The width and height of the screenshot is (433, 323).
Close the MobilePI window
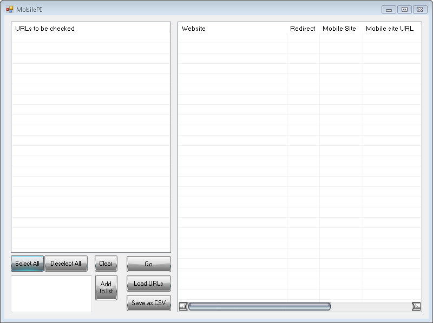tap(421, 10)
